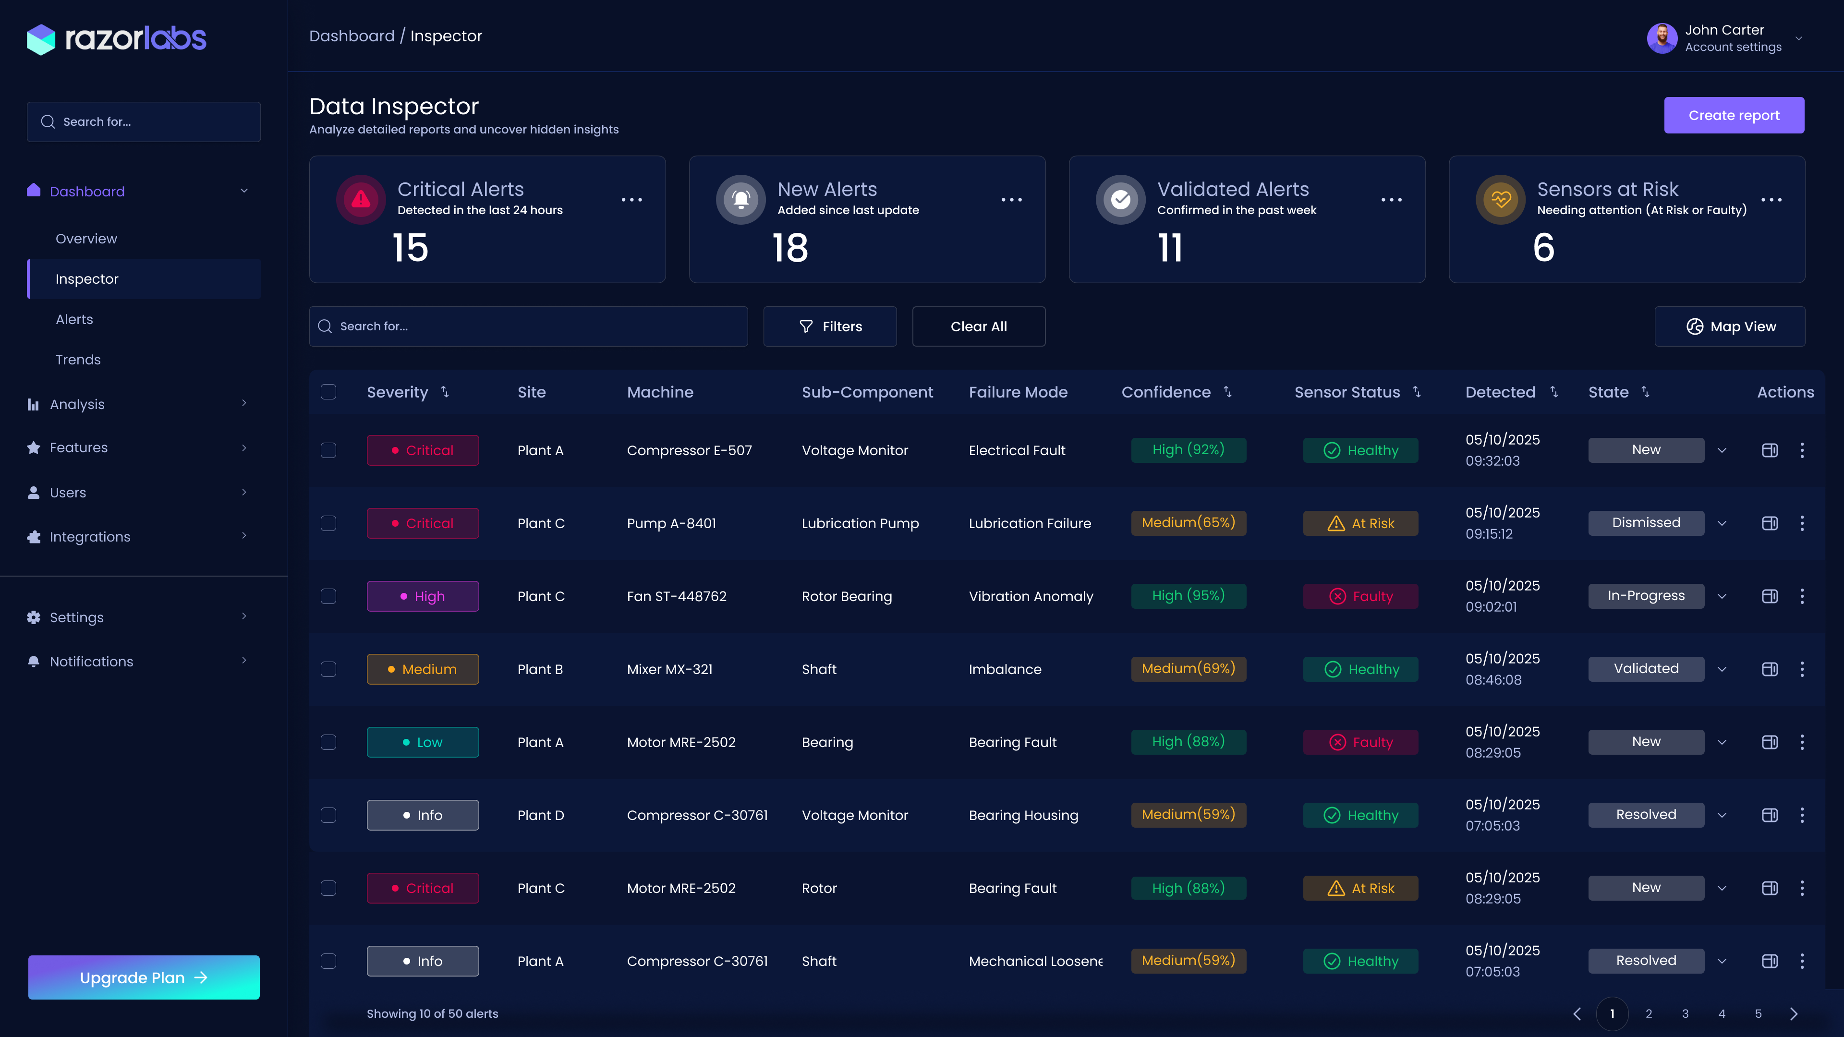
Task: Open Critical Alerts card options menu
Action: pyautogui.click(x=631, y=200)
